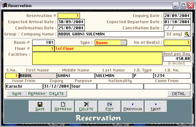Screen dimensions: 196x127
Task: Click the magnifier lookup icon beside company name
Action: pos(187,34)
